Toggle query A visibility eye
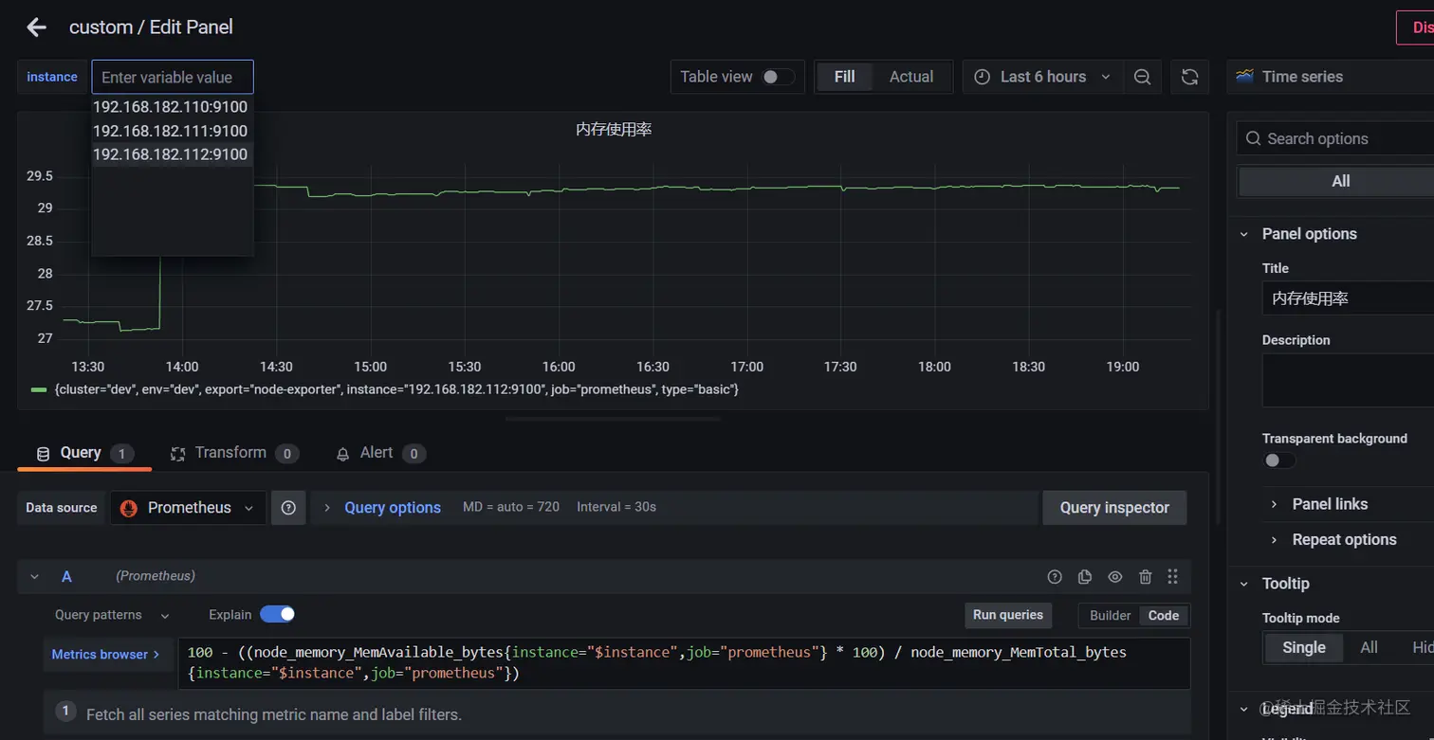Screen dimensions: 1434x740 click(x=1115, y=576)
